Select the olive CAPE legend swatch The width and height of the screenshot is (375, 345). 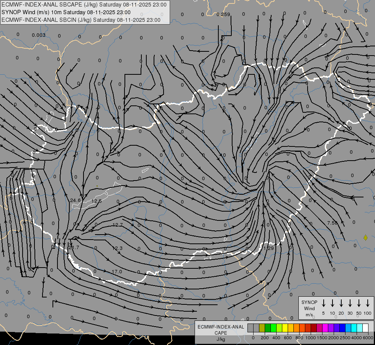(x=262, y=328)
